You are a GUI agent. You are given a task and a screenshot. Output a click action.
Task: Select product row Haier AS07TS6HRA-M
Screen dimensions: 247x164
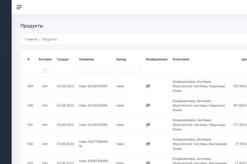point(136,144)
